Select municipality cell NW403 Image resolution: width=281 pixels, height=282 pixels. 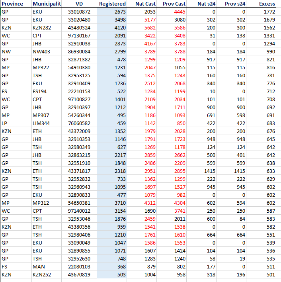pyautogui.click(x=41, y=52)
